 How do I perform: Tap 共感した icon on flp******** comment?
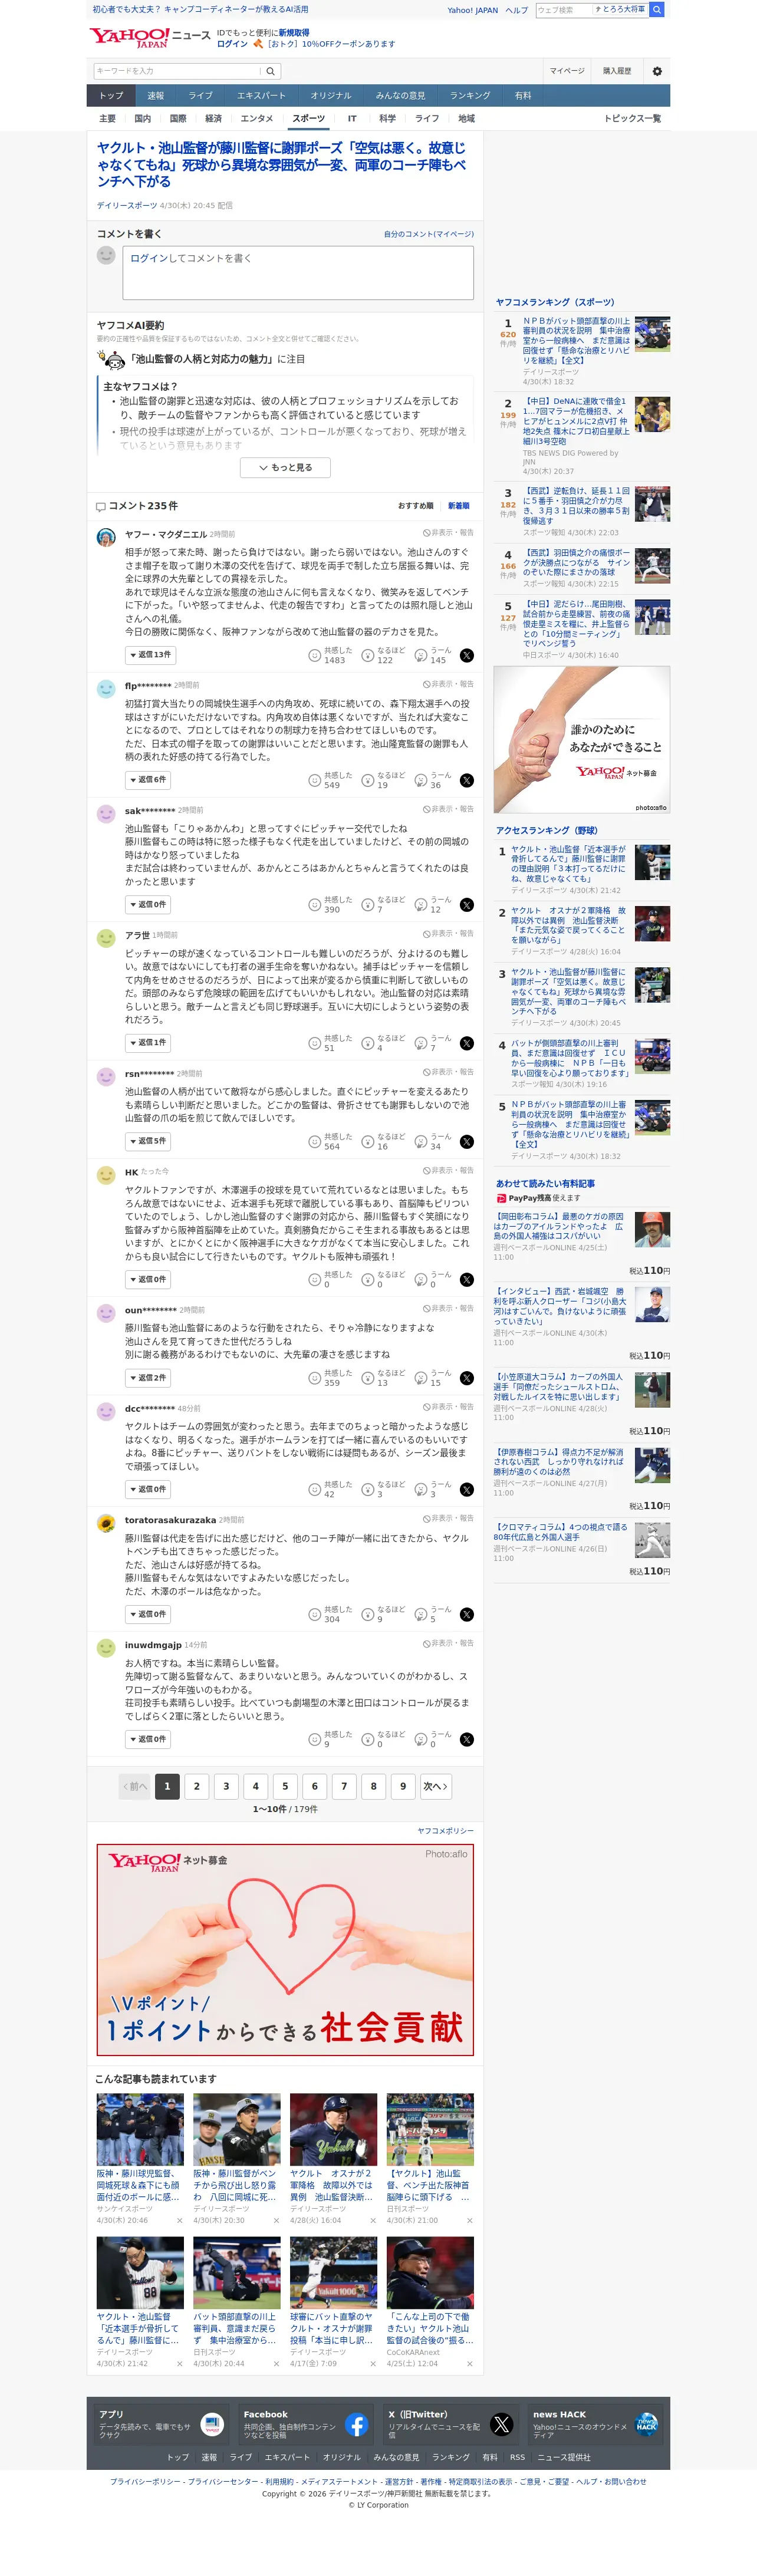(314, 781)
